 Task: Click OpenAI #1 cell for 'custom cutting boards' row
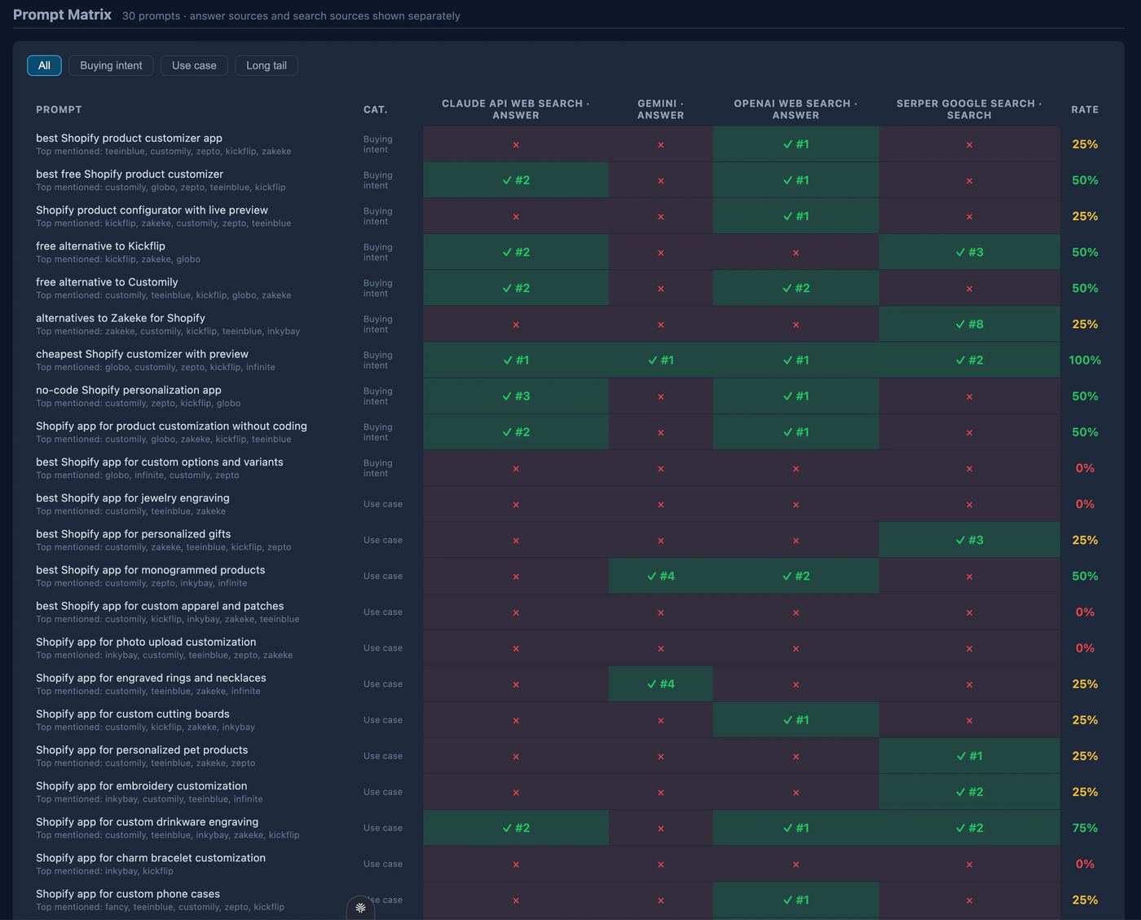pos(796,719)
